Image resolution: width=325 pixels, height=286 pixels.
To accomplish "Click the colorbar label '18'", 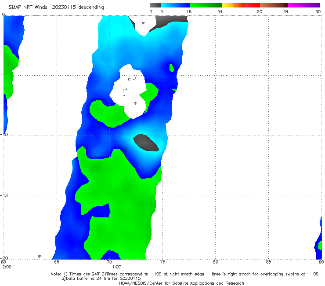I will click(x=189, y=11).
